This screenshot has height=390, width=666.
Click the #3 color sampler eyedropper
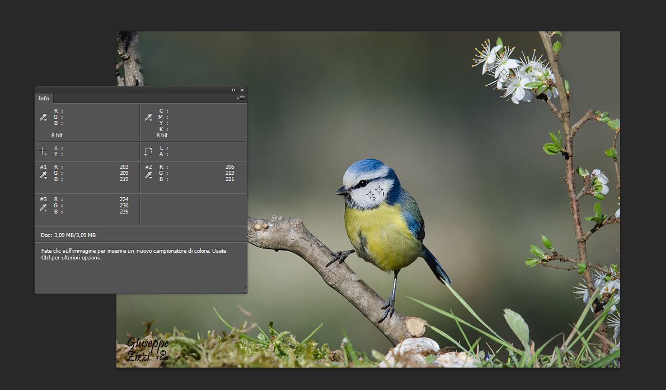pos(43,208)
